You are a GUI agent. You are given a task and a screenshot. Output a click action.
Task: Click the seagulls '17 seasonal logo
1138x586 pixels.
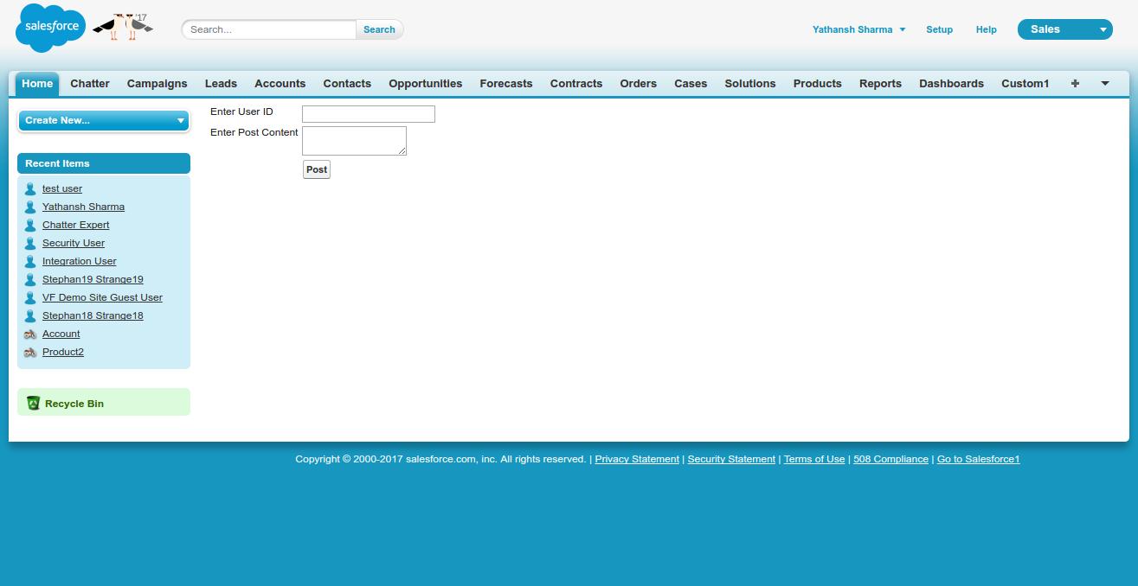click(x=122, y=27)
